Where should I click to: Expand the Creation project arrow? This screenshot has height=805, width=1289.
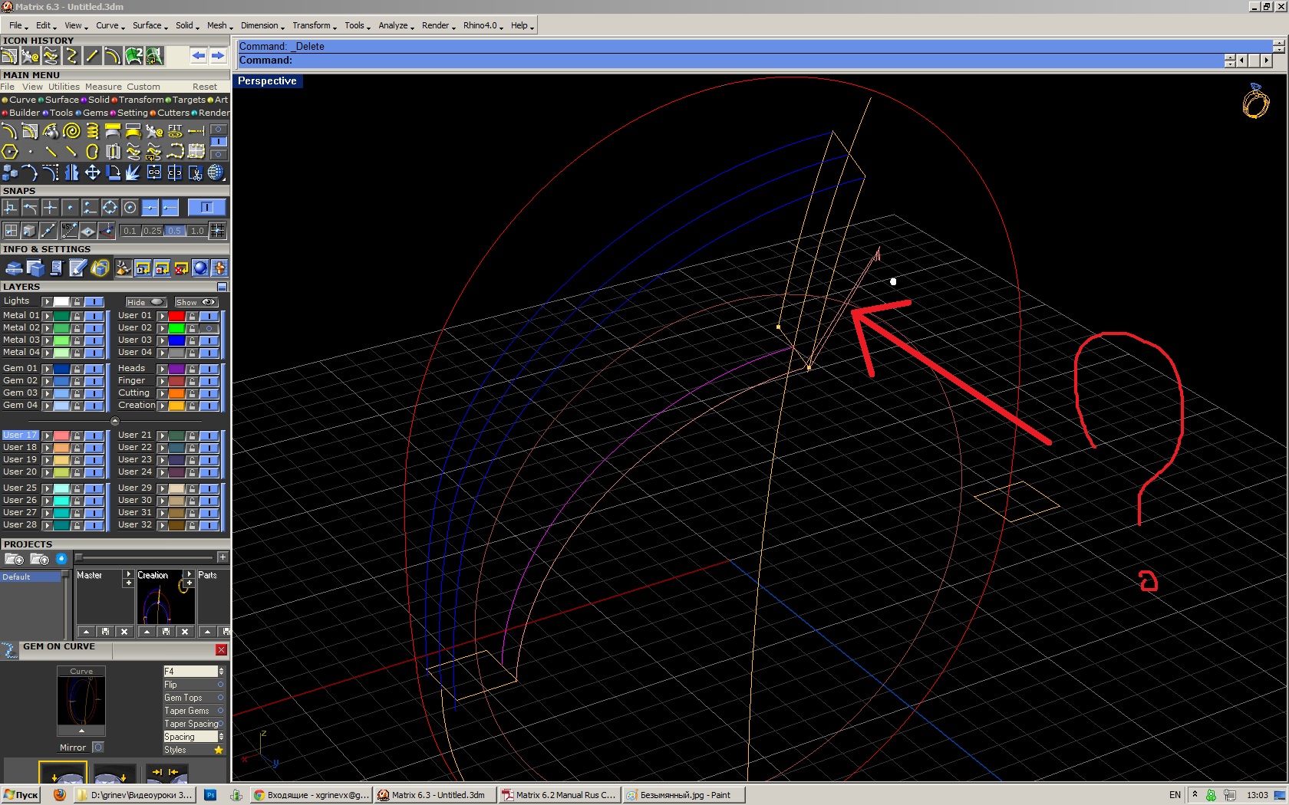(189, 573)
